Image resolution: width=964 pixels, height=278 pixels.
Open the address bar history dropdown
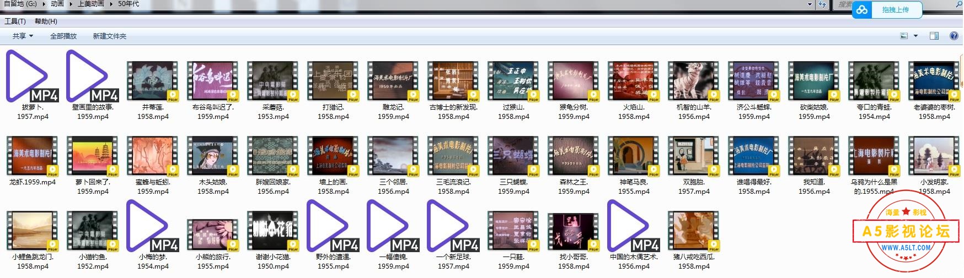pyautogui.click(x=810, y=4)
